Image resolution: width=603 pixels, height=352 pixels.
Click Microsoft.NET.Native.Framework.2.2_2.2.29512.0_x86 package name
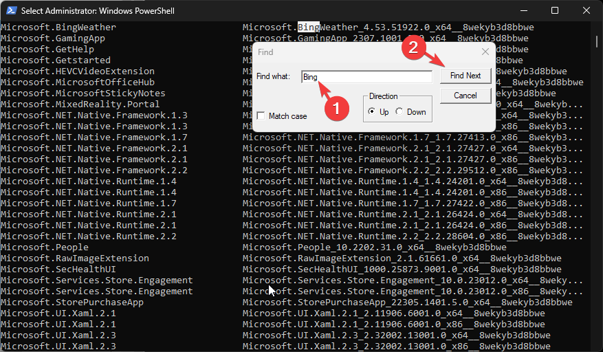tap(413, 170)
